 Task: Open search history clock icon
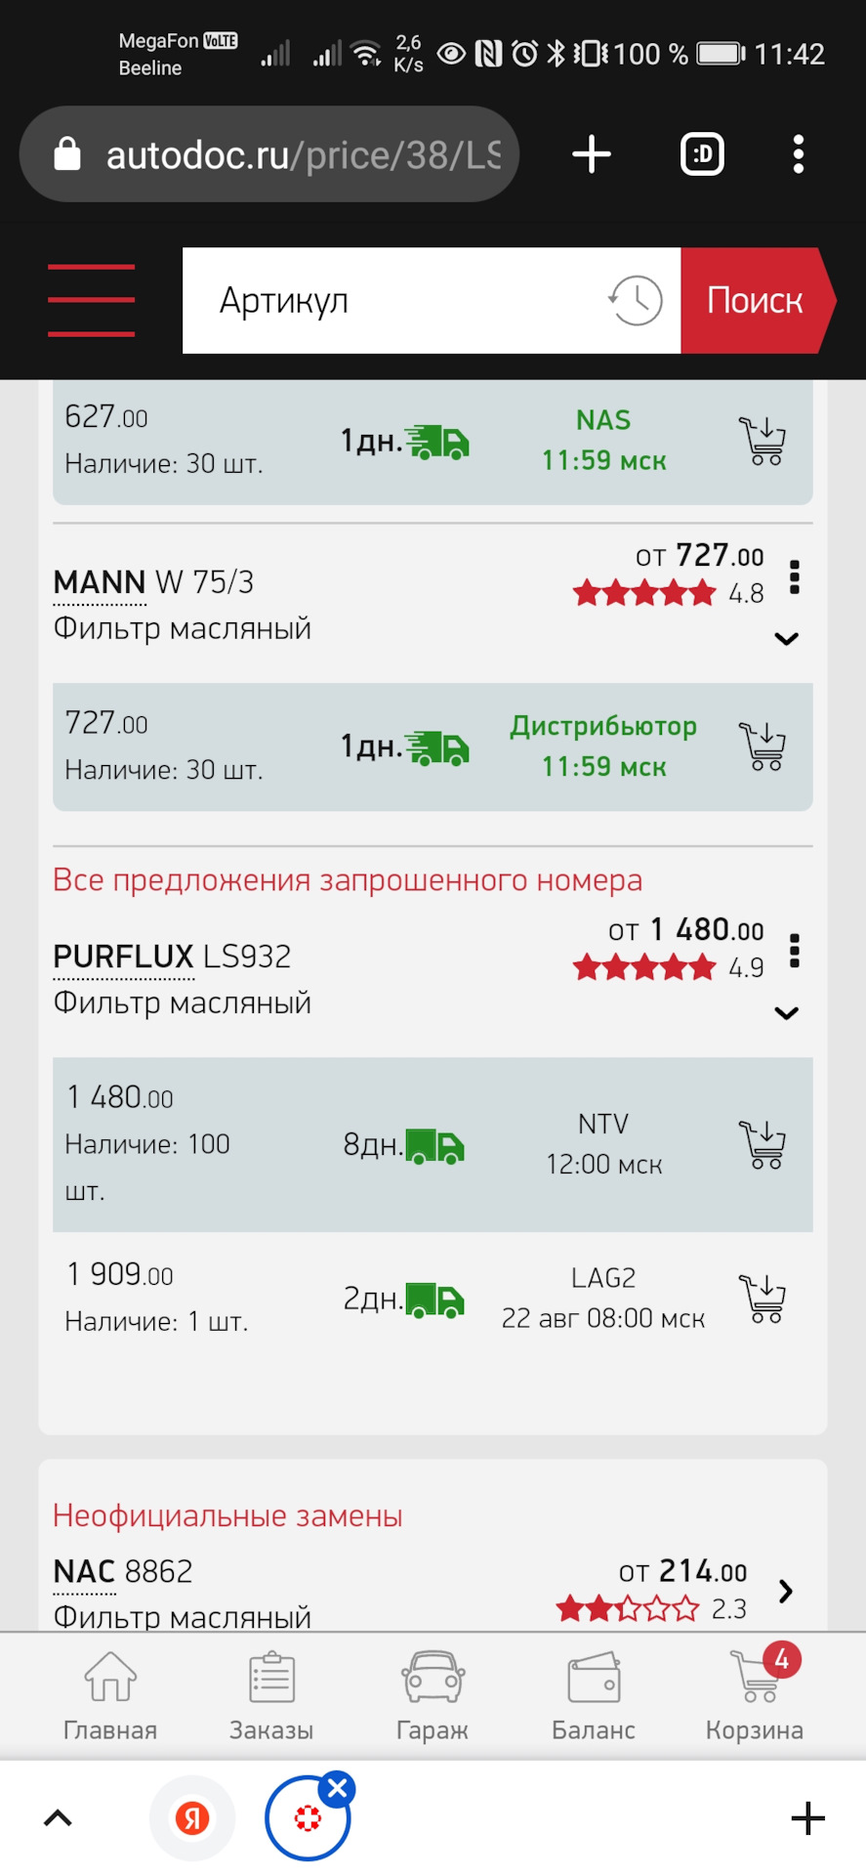pyautogui.click(x=635, y=300)
